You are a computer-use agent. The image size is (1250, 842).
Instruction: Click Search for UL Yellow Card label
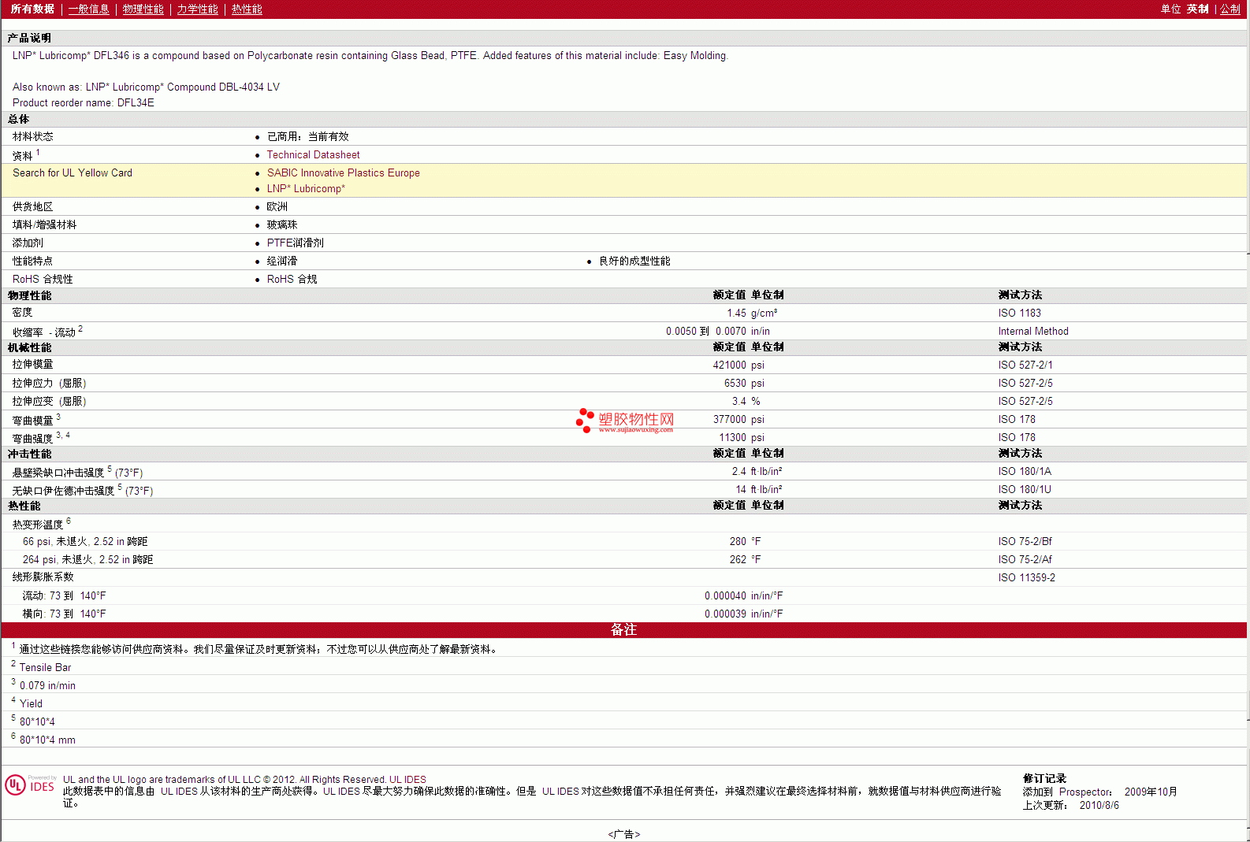73,173
